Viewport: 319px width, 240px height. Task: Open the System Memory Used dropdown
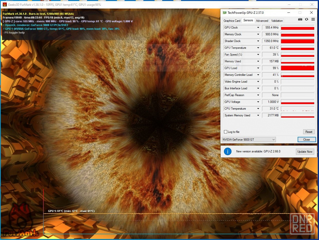[x=258, y=115]
